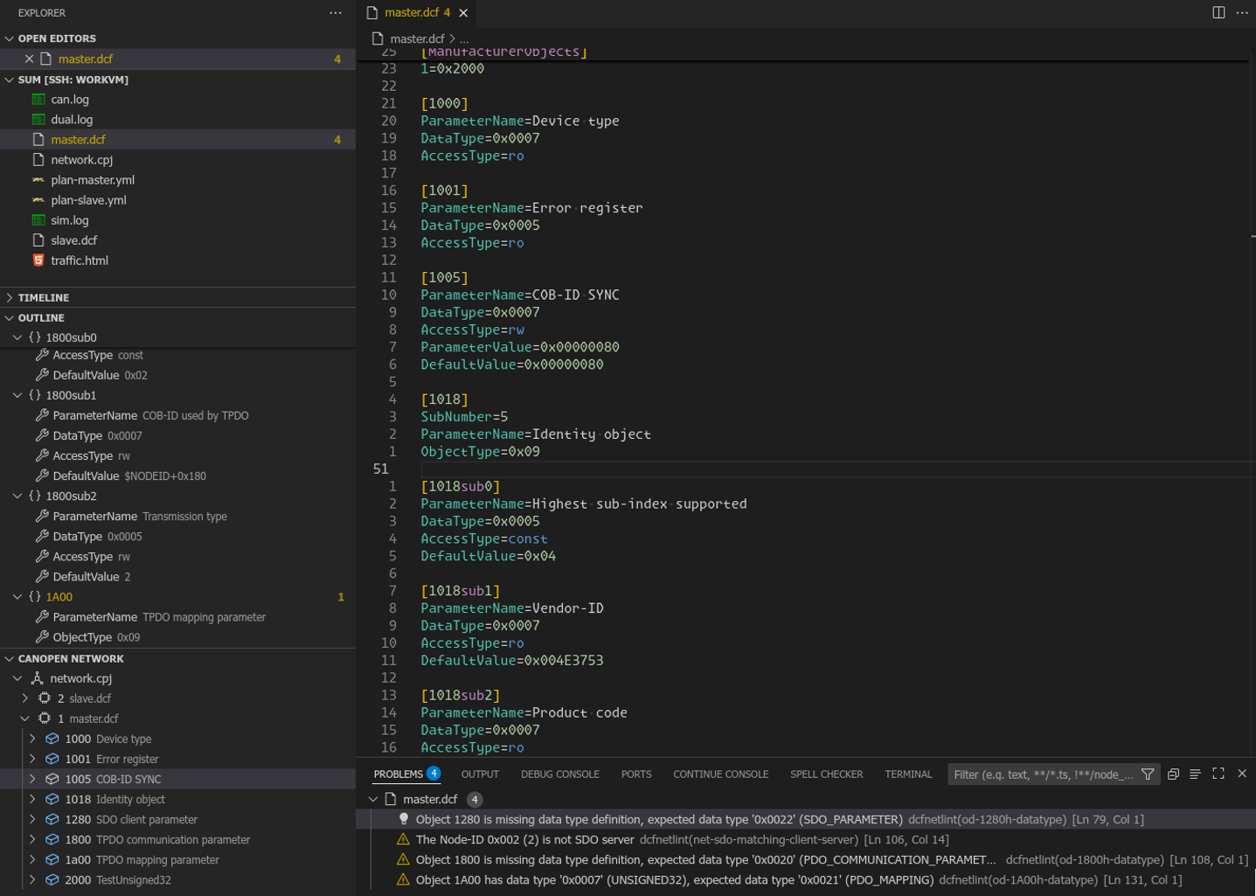1256x896 pixels.
Task: Toggle view as table icon in Problems
Action: pyautogui.click(x=1195, y=774)
